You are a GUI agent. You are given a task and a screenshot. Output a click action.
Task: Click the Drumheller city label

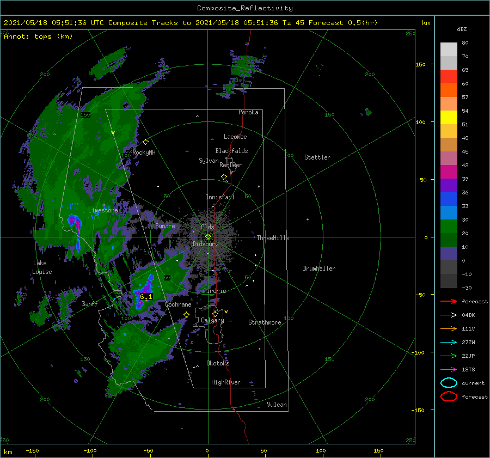tap(319, 268)
